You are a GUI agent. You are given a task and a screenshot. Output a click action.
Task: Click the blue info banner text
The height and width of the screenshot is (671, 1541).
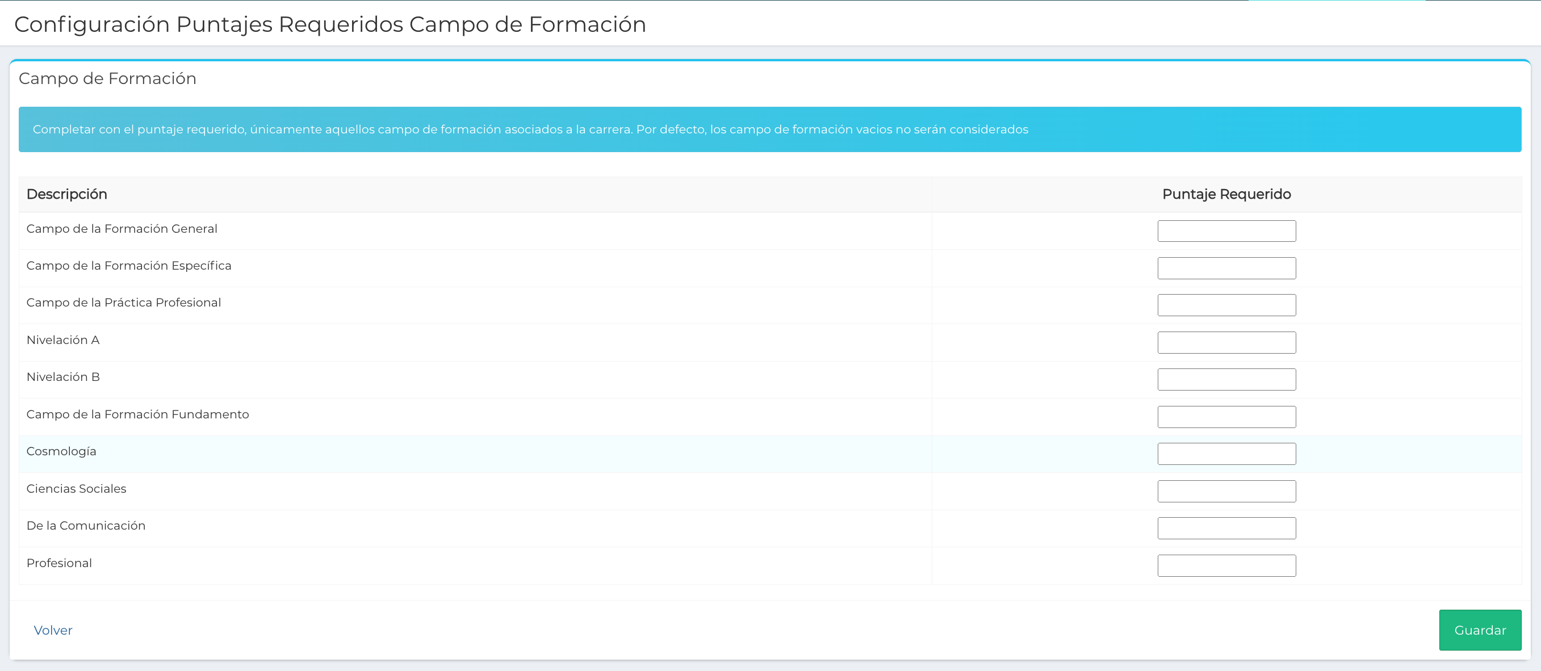[530, 129]
